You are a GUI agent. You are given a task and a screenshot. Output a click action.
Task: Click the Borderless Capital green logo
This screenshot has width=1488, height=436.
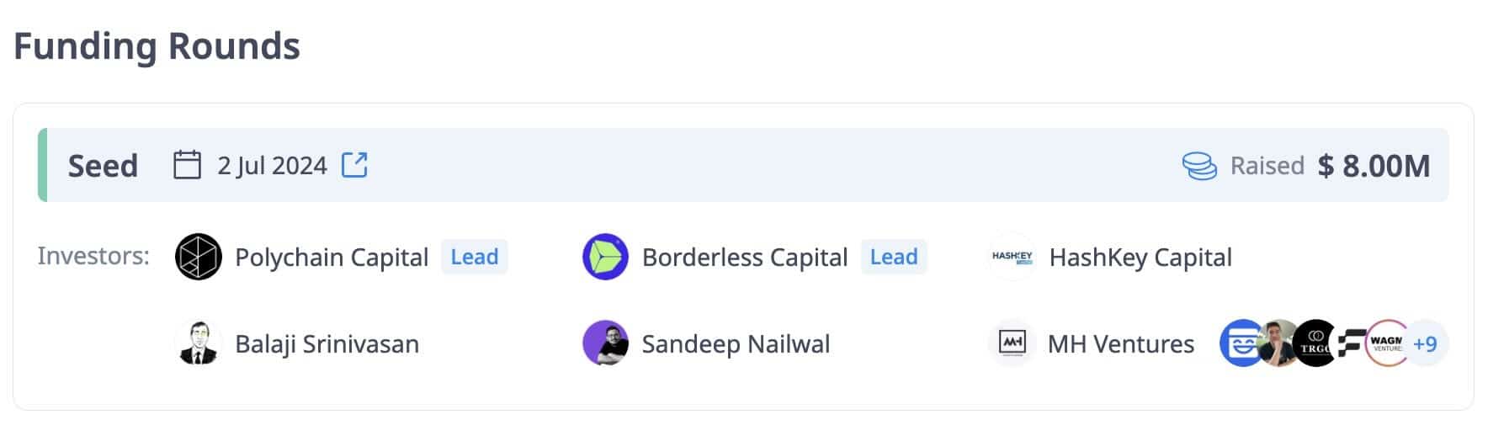[605, 257]
